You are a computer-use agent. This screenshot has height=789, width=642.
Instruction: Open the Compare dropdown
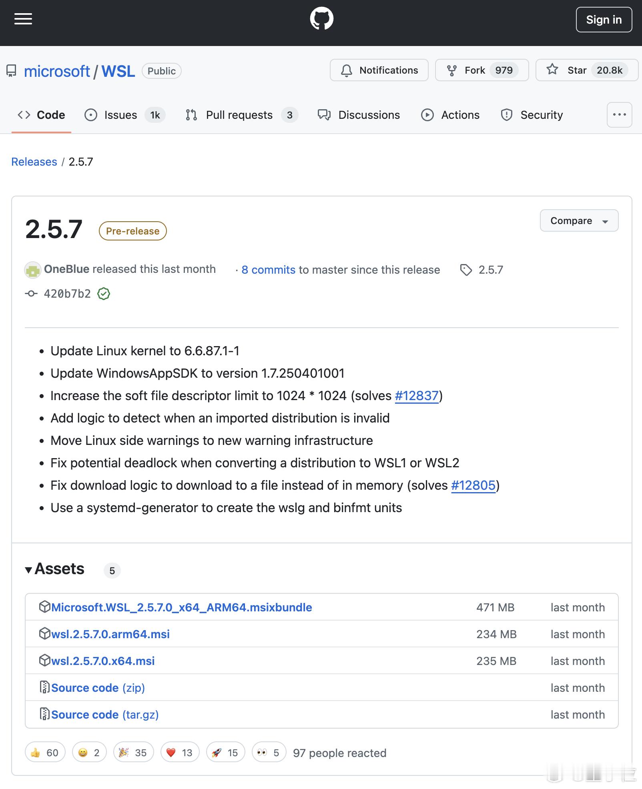tap(579, 220)
